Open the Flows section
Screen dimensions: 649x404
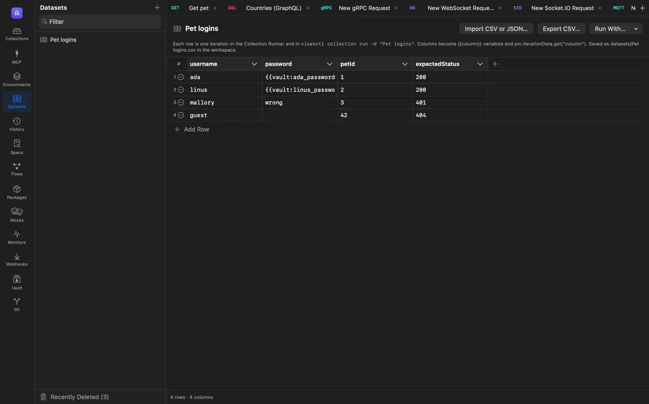click(17, 170)
